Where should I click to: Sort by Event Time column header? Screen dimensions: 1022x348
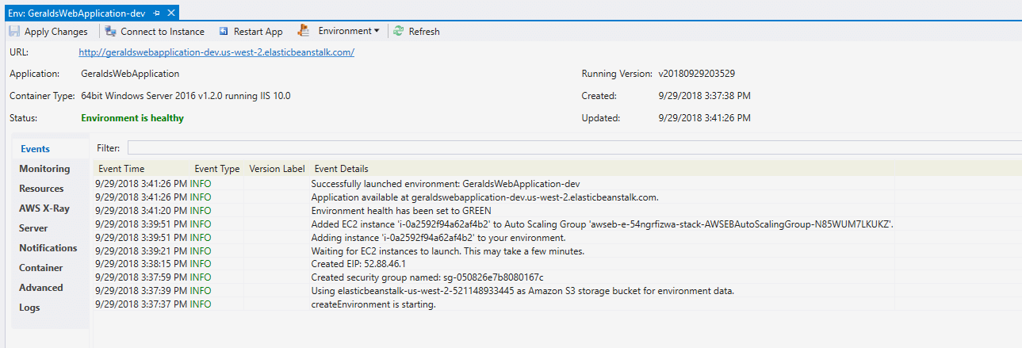pos(121,169)
